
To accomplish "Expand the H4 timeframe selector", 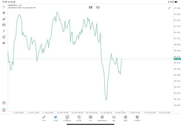I will pyautogui.click(x=4, y=43).
